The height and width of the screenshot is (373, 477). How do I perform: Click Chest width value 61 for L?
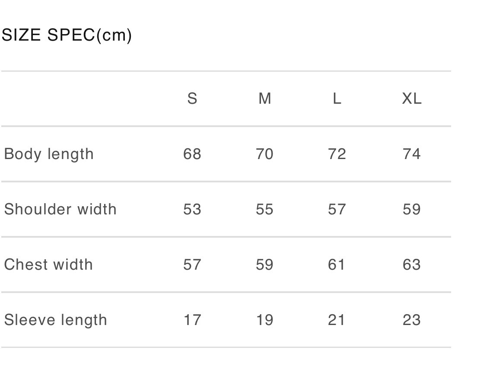(337, 265)
